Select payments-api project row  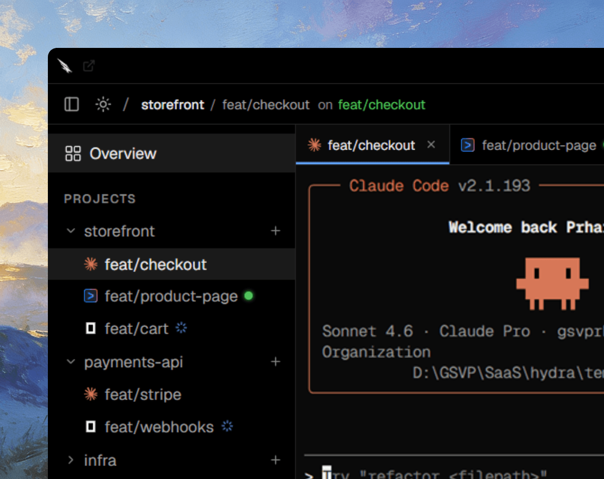pyautogui.click(x=172, y=362)
